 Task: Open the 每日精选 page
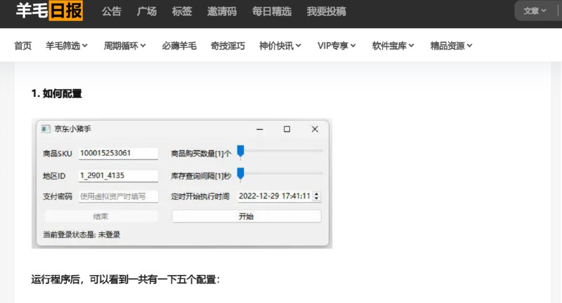click(x=271, y=12)
